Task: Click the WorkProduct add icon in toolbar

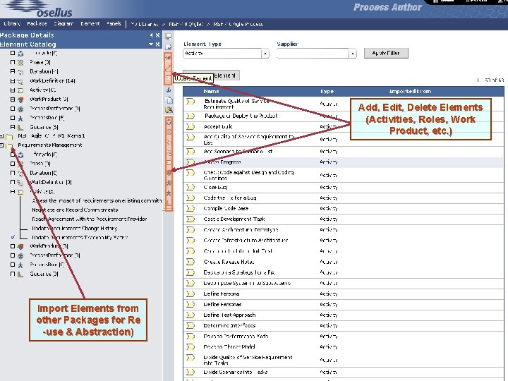Action: point(169,173)
